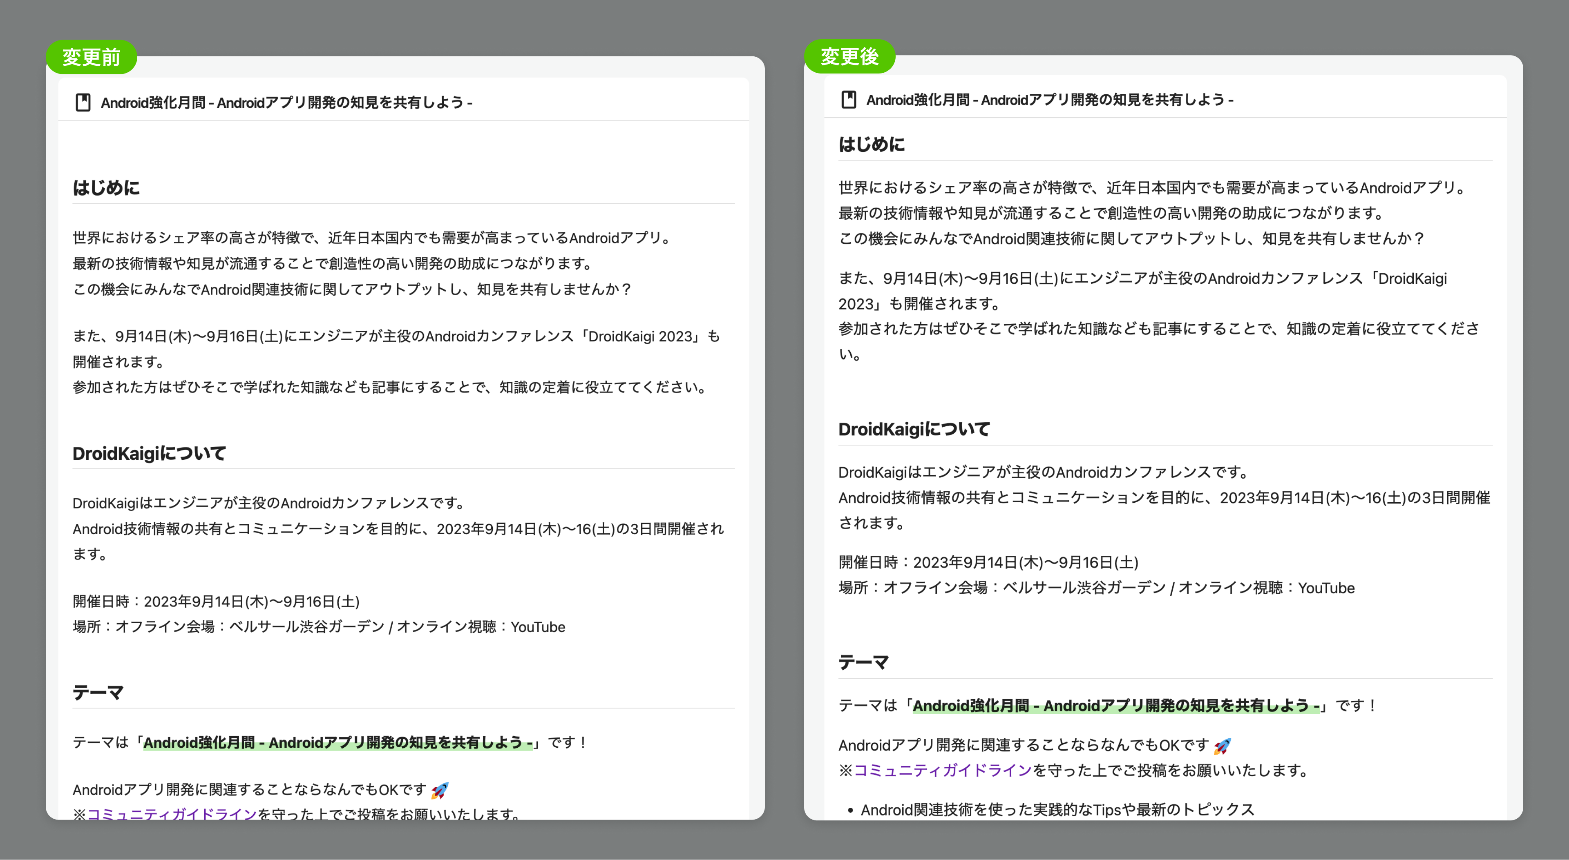The image size is (1569, 860).
Task: Click the DroidKaigiについて heading in the left panel
Action: pos(149,453)
